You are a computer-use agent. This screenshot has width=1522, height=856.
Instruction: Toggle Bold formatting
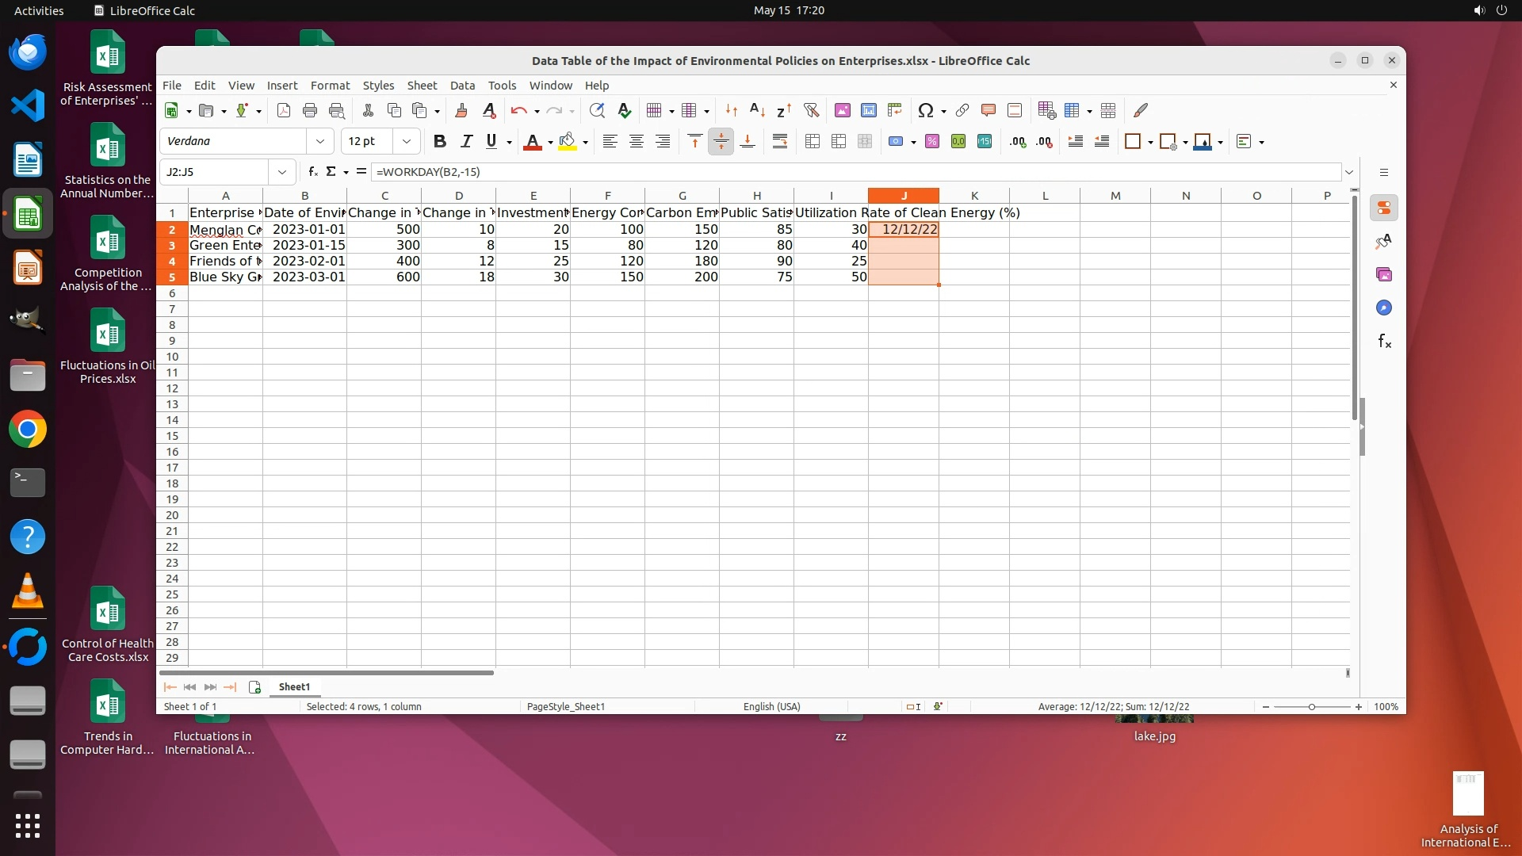click(x=440, y=141)
